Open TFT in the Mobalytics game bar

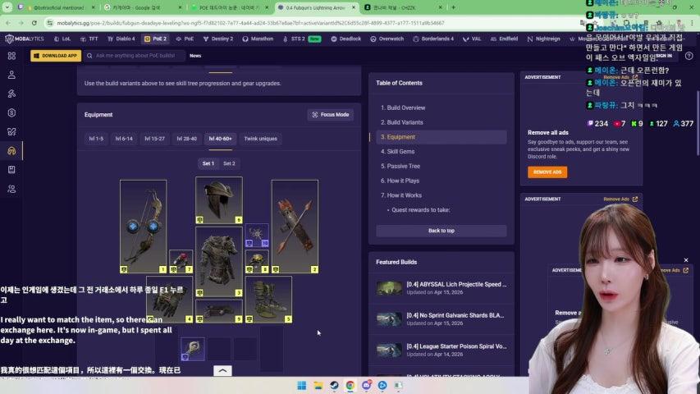pyautogui.click(x=89, y=39)
